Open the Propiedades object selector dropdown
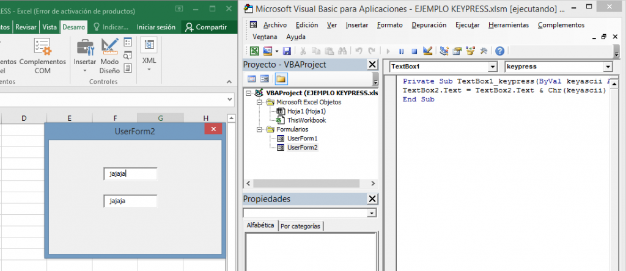 click(372, 213)
